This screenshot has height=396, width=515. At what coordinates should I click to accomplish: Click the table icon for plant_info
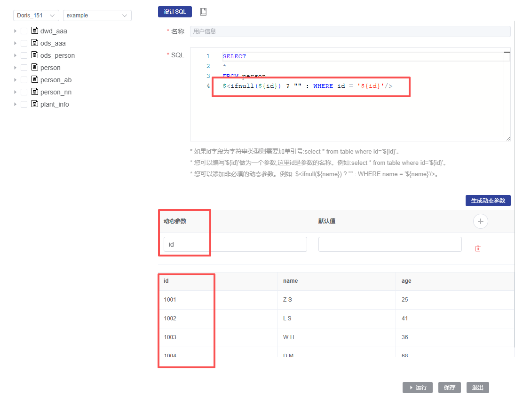click(34, 104)
